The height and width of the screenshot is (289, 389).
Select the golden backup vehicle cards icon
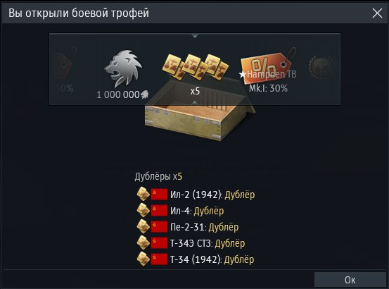[196, 67]
